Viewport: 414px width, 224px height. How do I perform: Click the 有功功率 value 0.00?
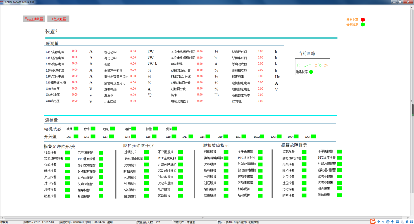(133, 57)
